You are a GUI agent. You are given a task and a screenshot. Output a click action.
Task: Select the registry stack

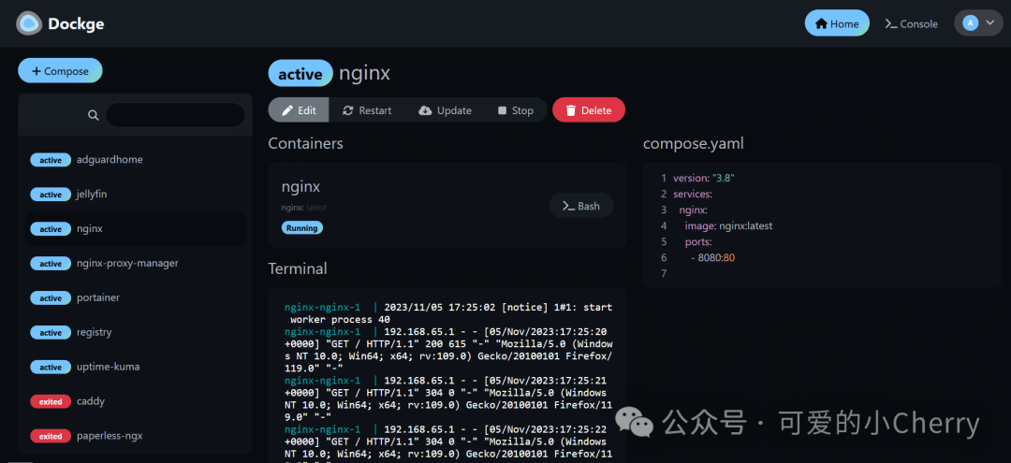pyautogui.click(x=135, y=332)
